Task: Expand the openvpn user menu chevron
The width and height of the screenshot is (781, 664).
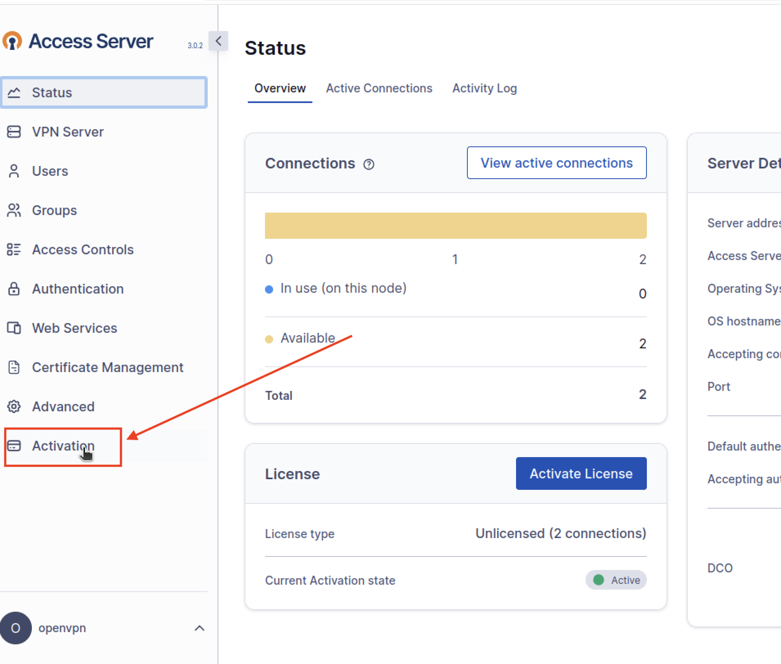Action: 199,628
